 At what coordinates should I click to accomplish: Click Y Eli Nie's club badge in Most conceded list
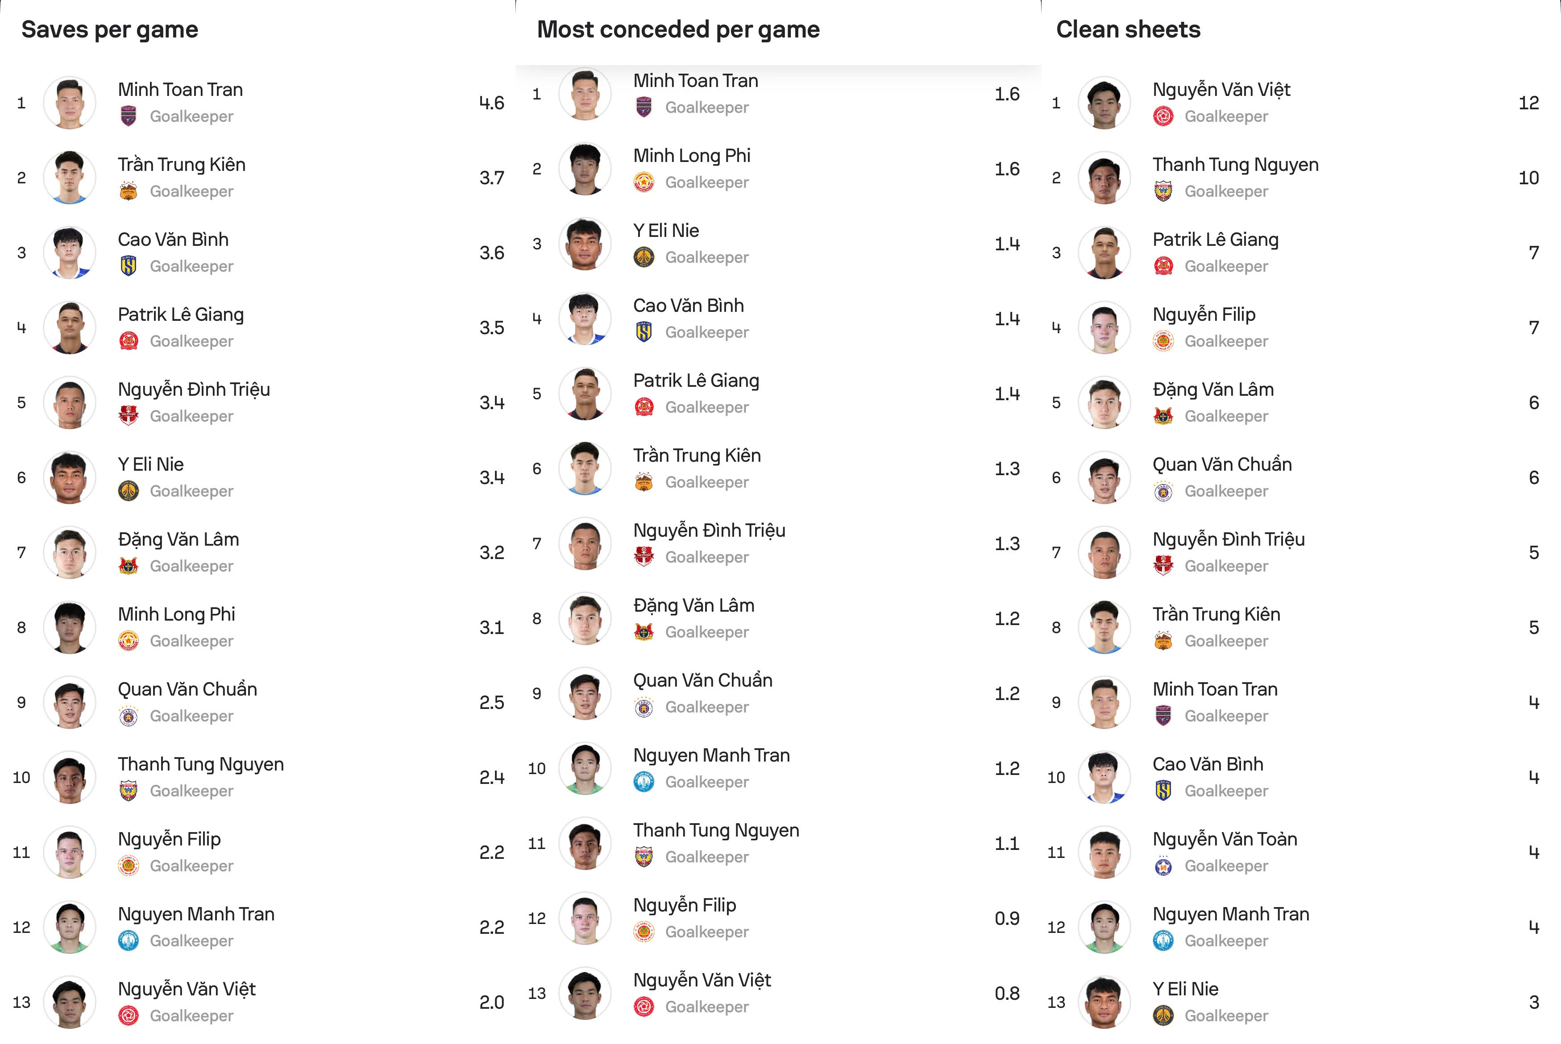click(644, 257)
